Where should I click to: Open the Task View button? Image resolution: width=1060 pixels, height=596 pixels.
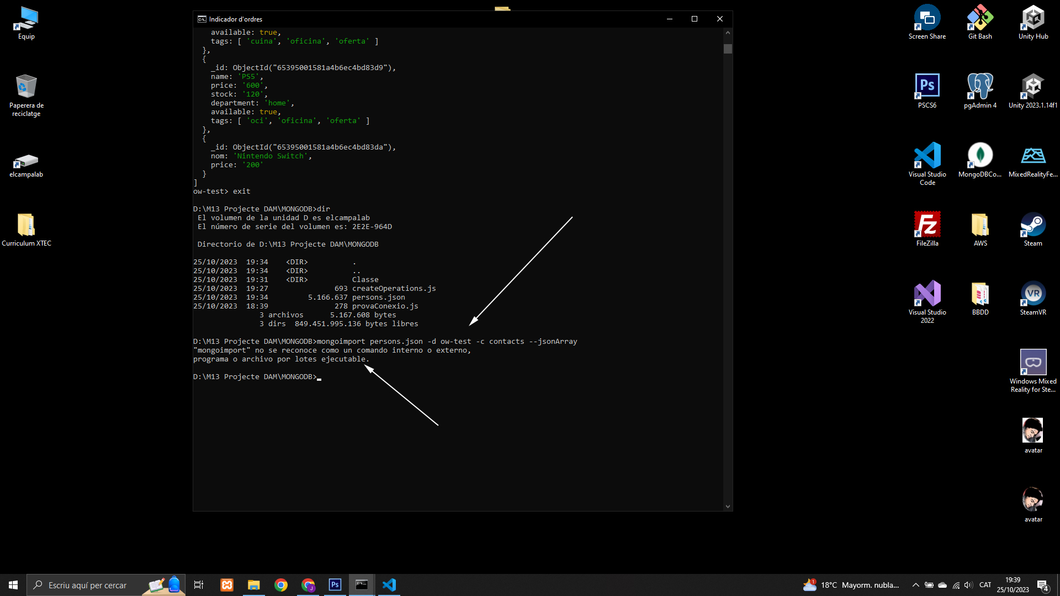[199, 585]
